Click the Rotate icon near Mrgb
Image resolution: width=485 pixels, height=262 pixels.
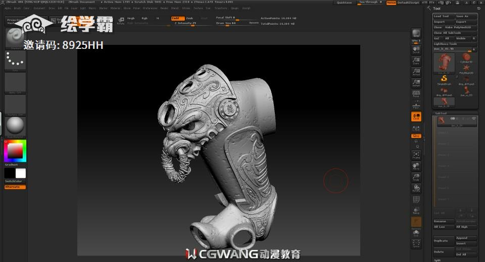[x=121, y=20]
